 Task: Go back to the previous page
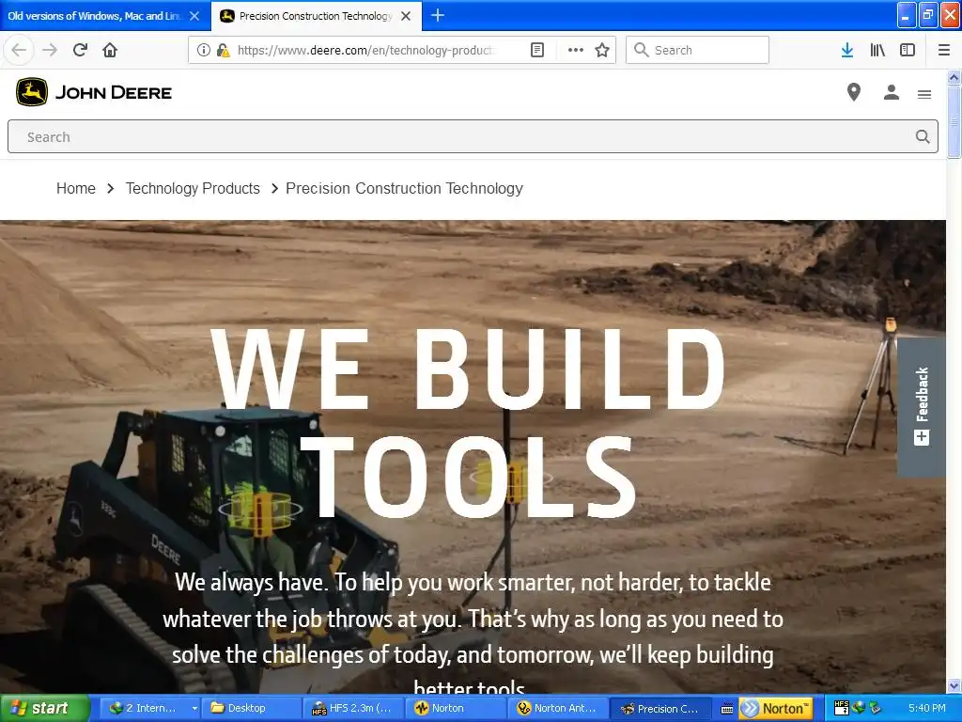click(19, 50)
